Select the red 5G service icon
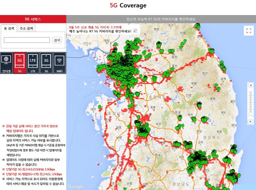Viewport: 256px width, 190px height. [20, 63]
